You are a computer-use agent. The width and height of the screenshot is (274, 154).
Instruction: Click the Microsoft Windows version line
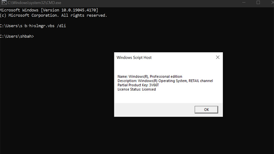(49, 10)
